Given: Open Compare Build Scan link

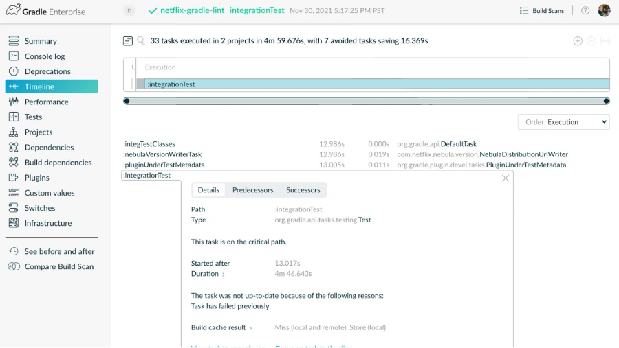Looking at the screenshot, I should coord(59,266).
